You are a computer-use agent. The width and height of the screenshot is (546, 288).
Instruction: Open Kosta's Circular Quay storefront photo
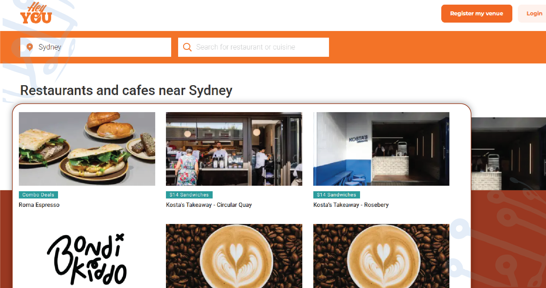pos(234,149)
